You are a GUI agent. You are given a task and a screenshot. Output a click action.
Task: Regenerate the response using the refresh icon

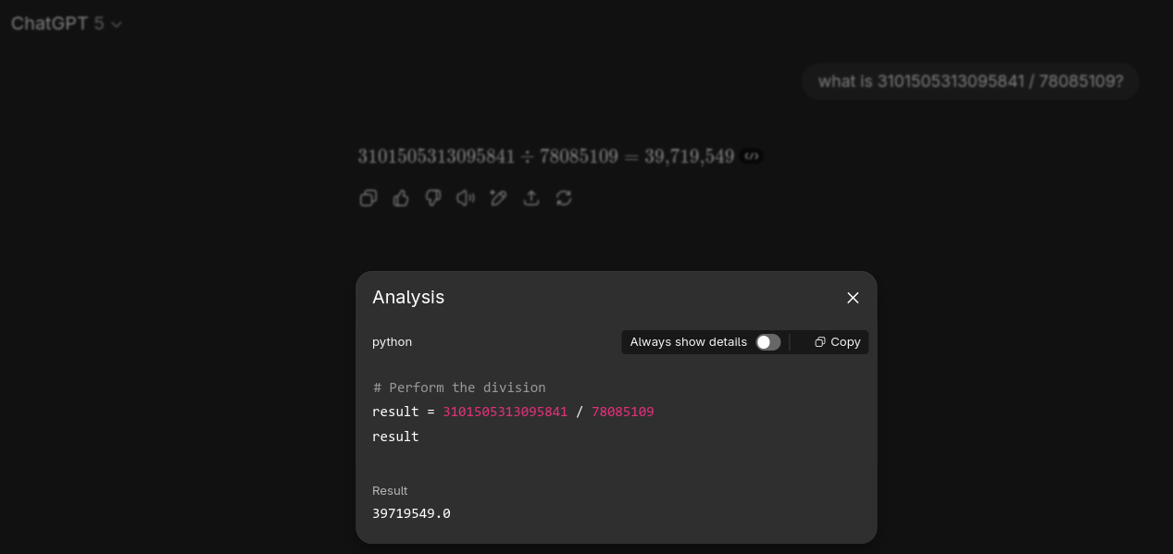(564, 198)
